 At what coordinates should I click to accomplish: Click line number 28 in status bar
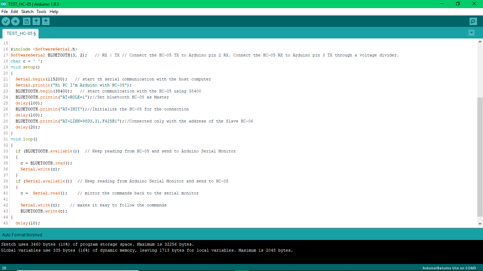(4, 268)
